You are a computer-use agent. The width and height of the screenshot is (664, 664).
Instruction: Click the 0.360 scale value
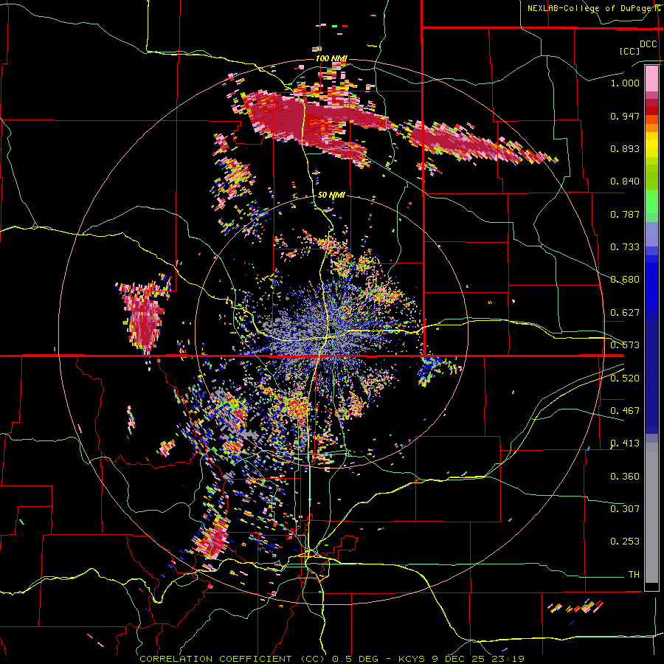[x=625, y=477]
